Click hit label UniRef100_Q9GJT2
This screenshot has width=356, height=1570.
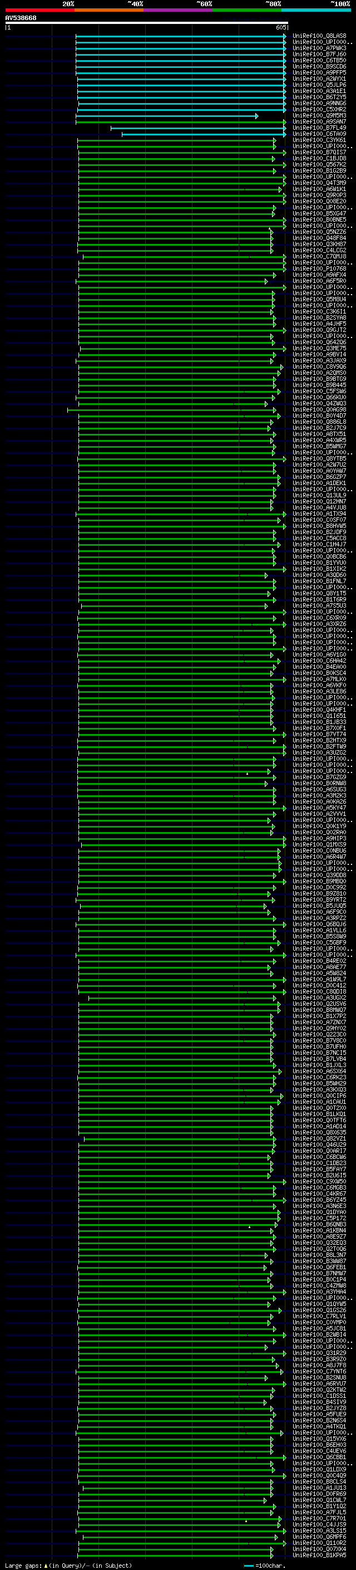(x=319, y=330)
